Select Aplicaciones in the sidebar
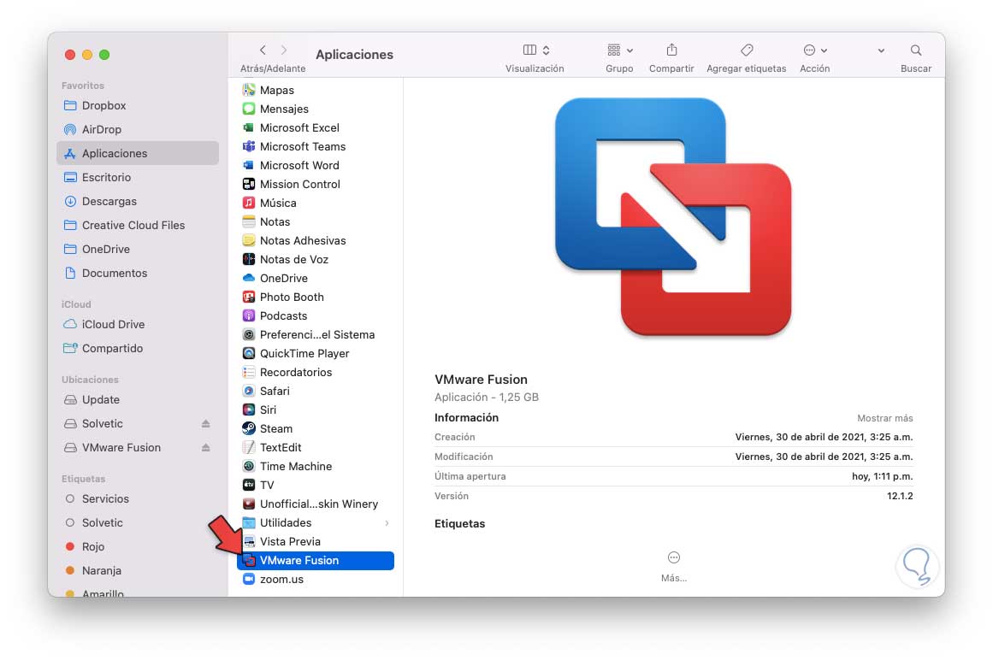This screenshot has width=993, height=660. [x=138, y=153]
